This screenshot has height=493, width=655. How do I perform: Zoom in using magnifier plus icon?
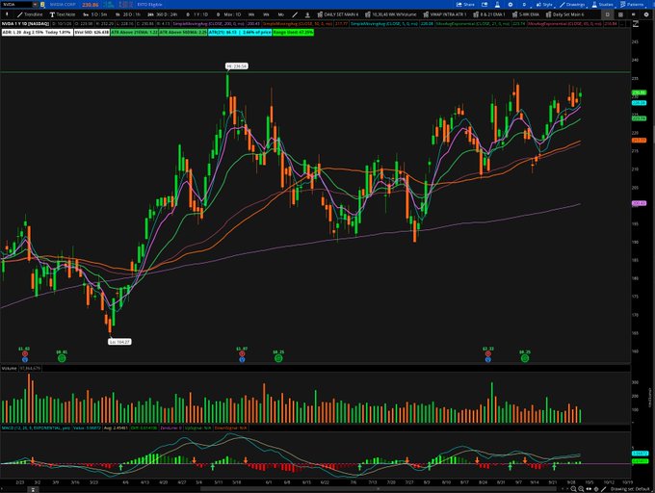pyautogui.click(x=573, y=489)
